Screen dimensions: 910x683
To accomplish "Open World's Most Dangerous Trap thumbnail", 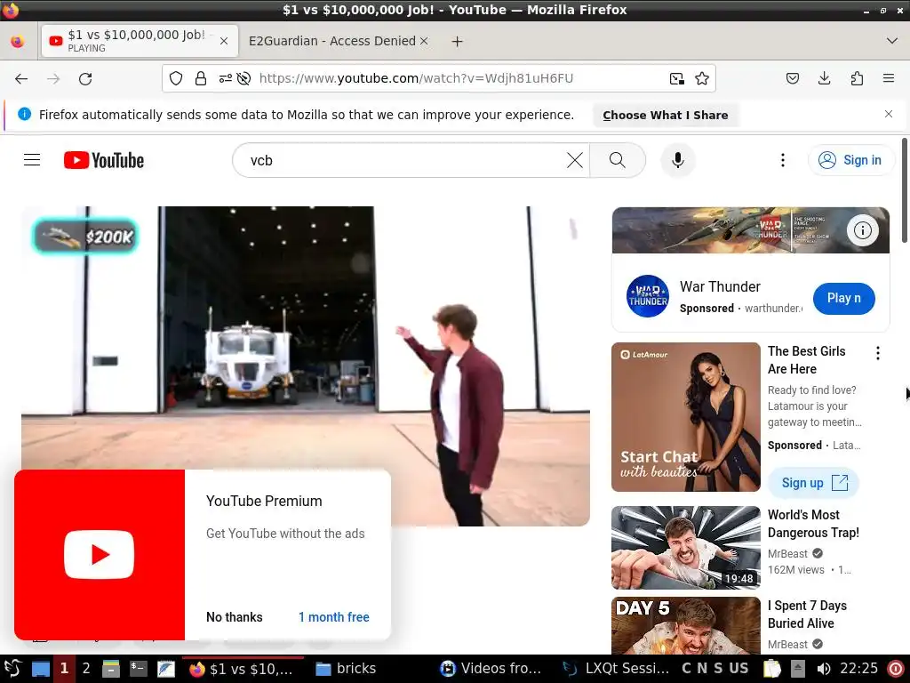I will pos(685,548).
